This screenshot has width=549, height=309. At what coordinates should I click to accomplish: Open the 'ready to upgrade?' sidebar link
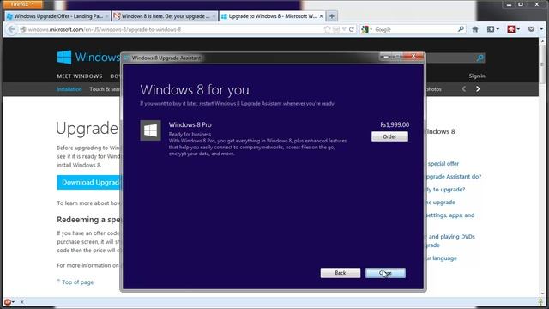(446, 190)
